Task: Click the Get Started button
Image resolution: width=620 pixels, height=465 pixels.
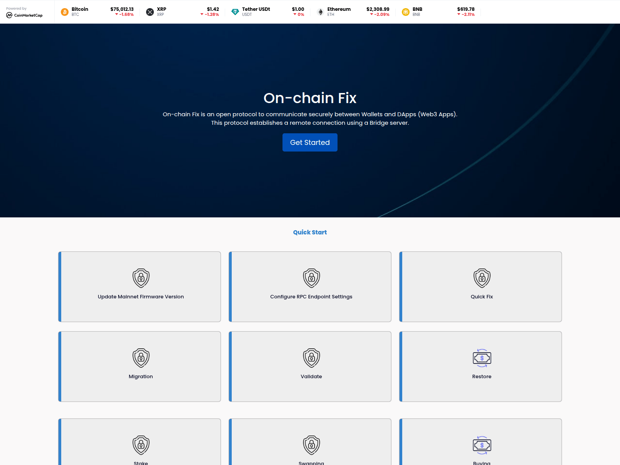Action: point(310,142)
